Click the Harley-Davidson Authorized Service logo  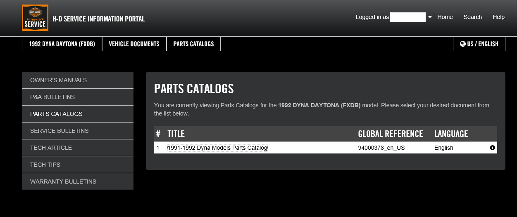[35, 18]
